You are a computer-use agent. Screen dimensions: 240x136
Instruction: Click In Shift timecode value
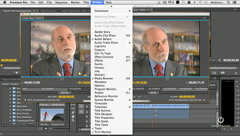pyautogui.click(x=187, y=97)
